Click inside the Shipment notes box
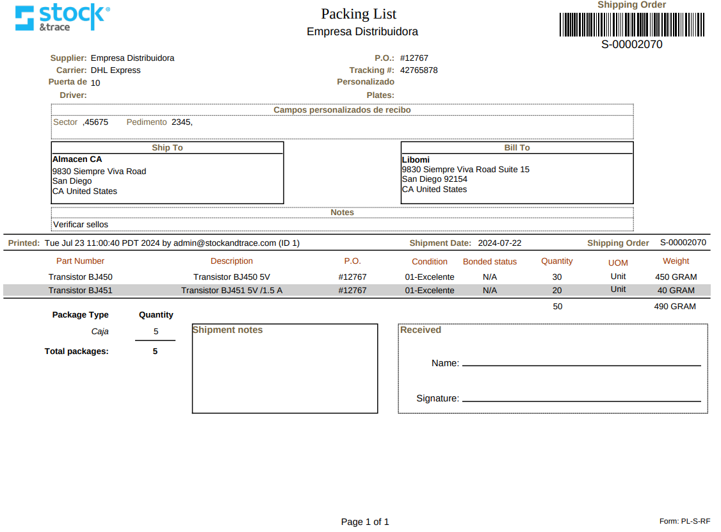This screenshot has width=721, height=532. coord(285,369)
